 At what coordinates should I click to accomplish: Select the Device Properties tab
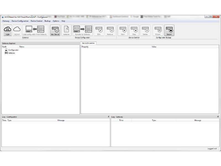click(x=88, y=43)
